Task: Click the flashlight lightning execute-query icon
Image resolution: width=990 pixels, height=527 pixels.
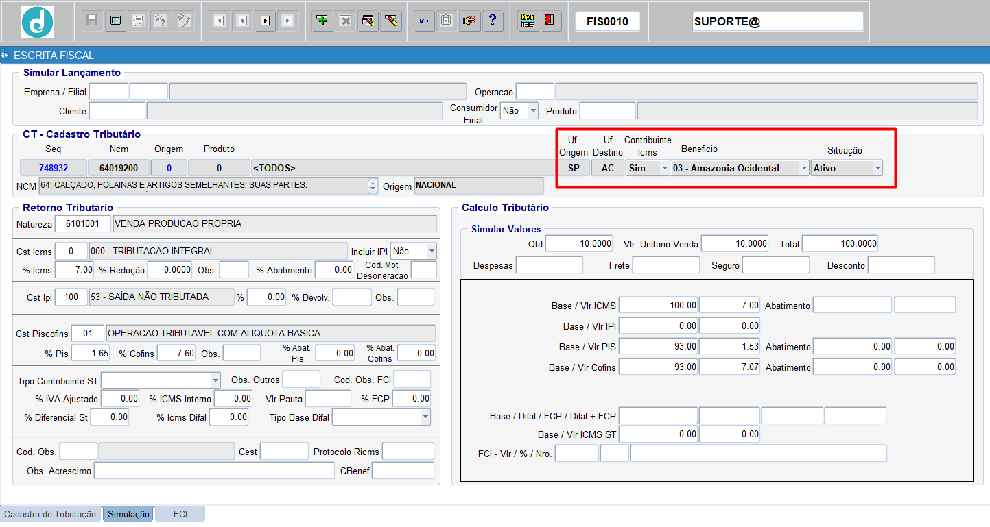Action: click(x=183, y=21)
